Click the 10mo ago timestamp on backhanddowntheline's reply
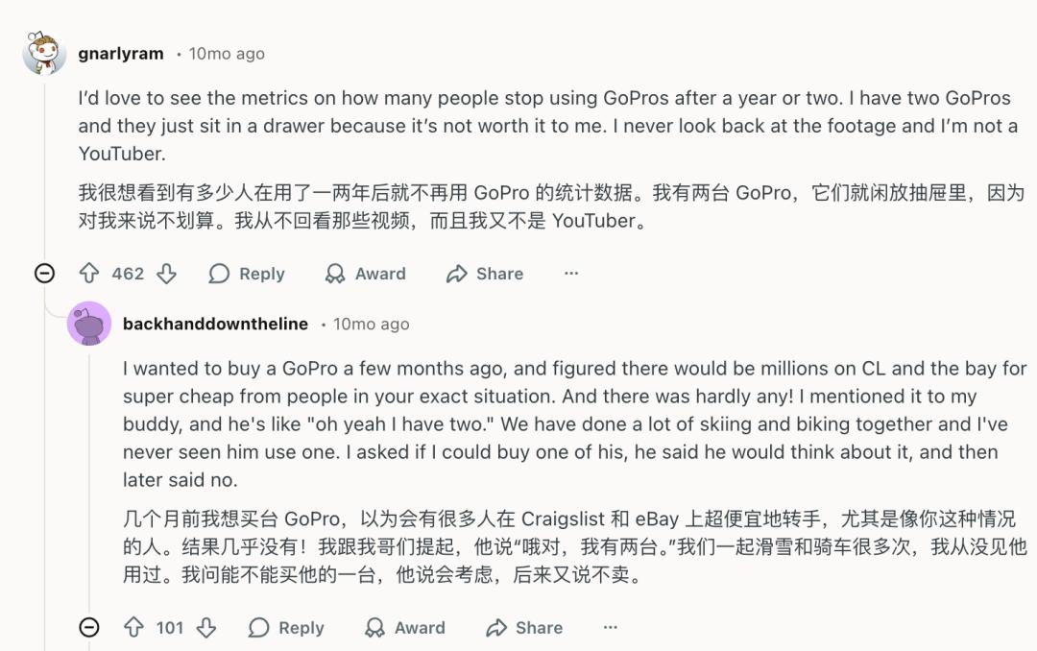1037x651 pixels. pyautogui.click(x=372, y=325)
